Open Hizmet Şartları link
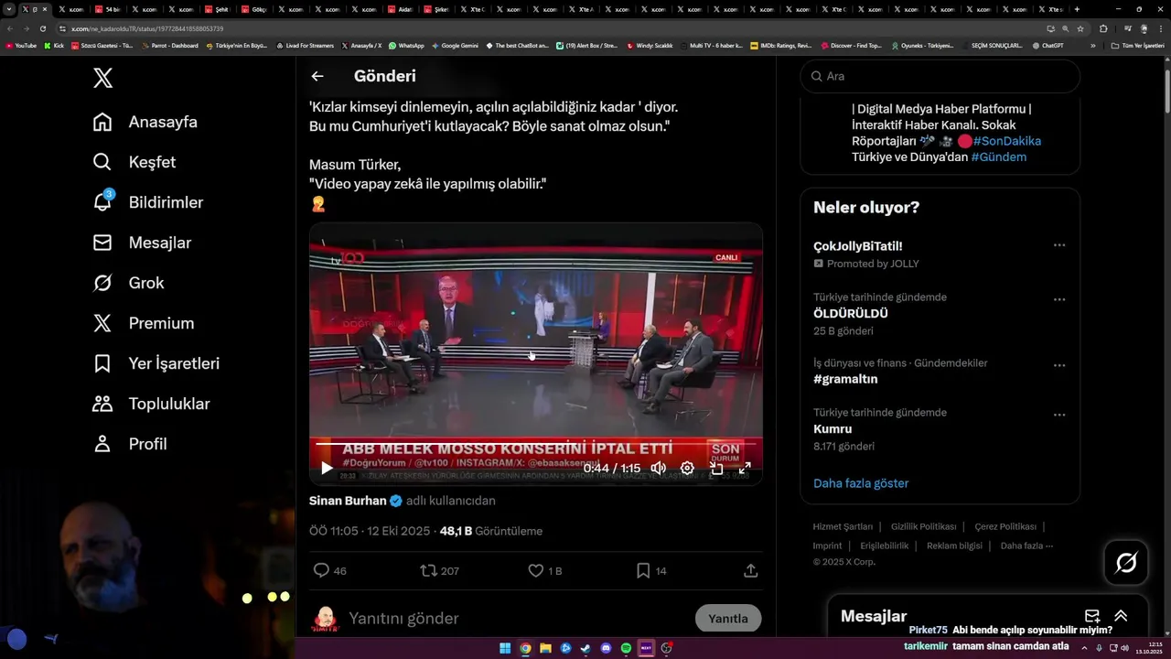The image size is (1171, 659). [x=843, y=526]
